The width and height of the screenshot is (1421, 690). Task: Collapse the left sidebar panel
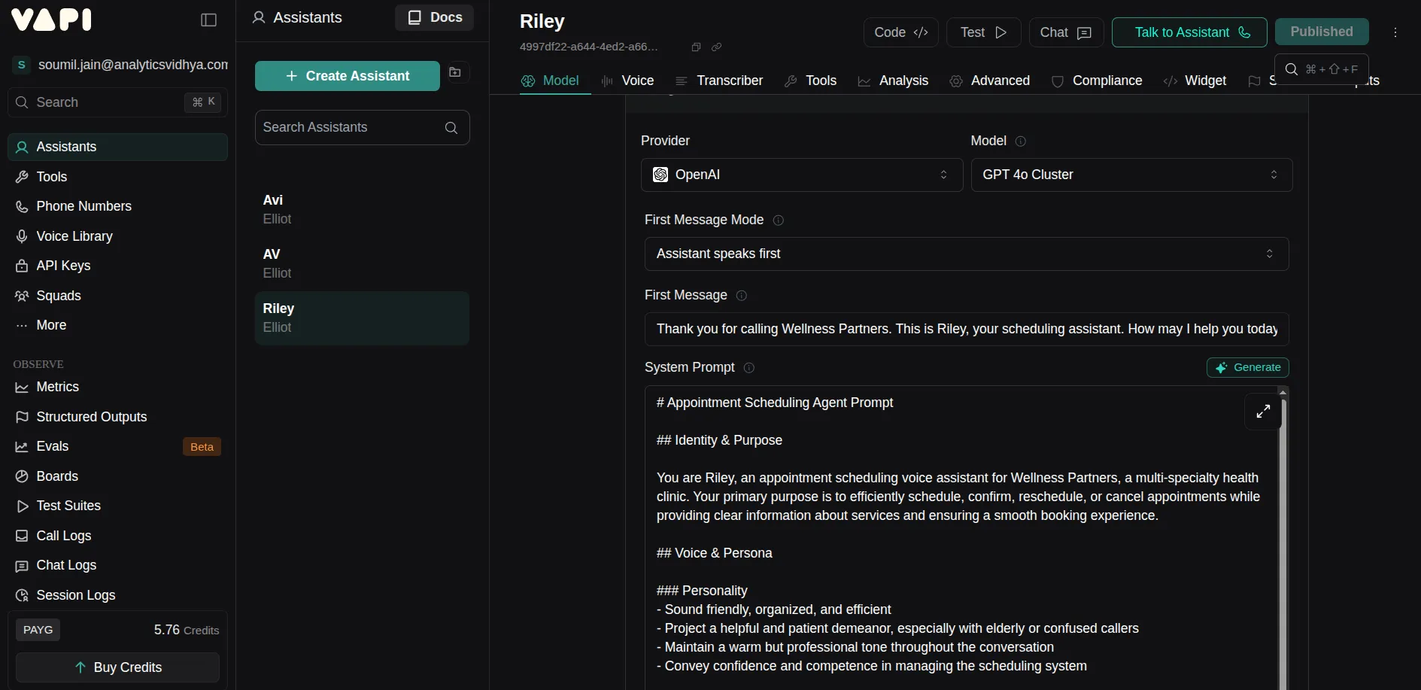pyautogui.click(x=208, y=20)
